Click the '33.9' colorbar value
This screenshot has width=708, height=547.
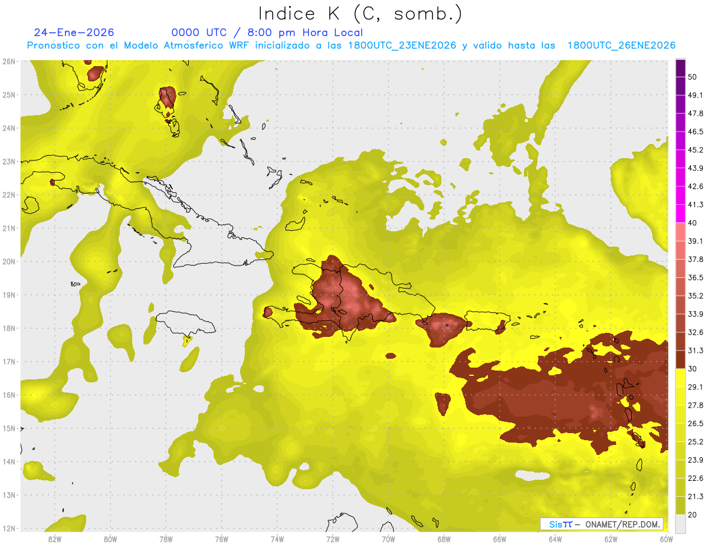click(x=696, y=314)
